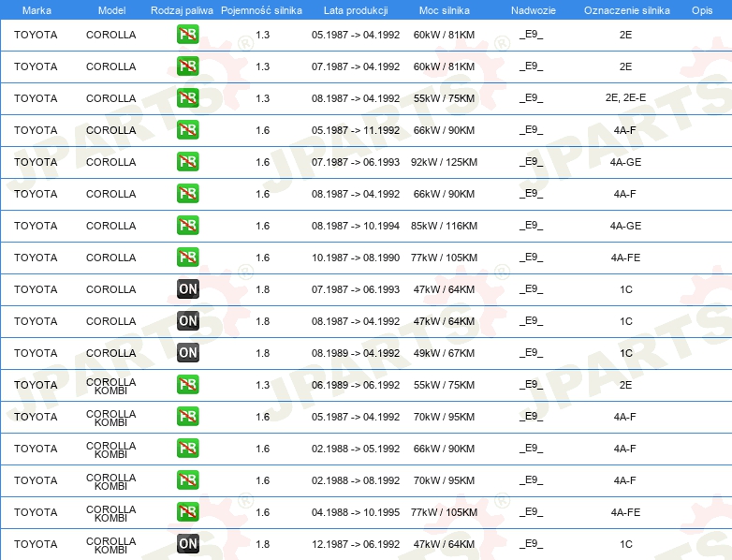Click the 4A-FE code in row 10.1987 -> 08.1990

pos(625,258)
